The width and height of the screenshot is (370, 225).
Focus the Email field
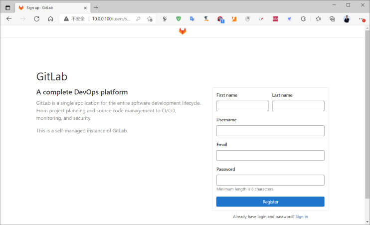[x=270, y=155]
